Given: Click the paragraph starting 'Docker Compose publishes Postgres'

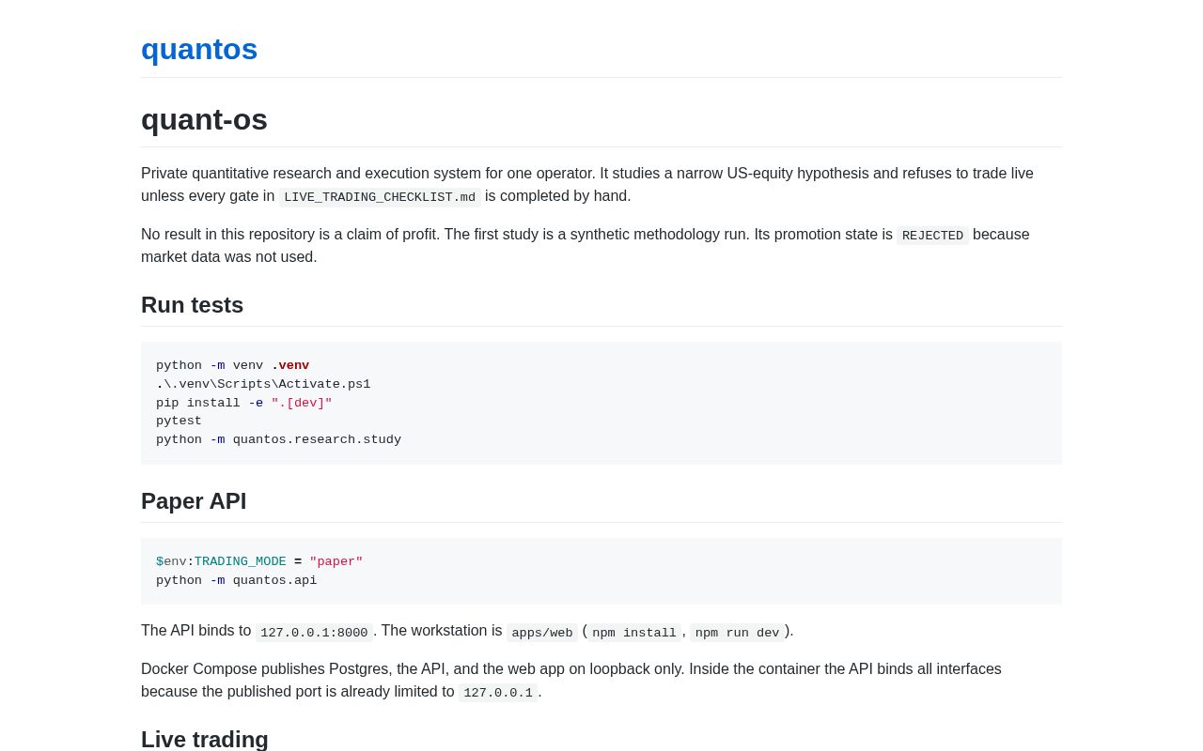Looking at the screenshot, I should [x=601, y=681].
